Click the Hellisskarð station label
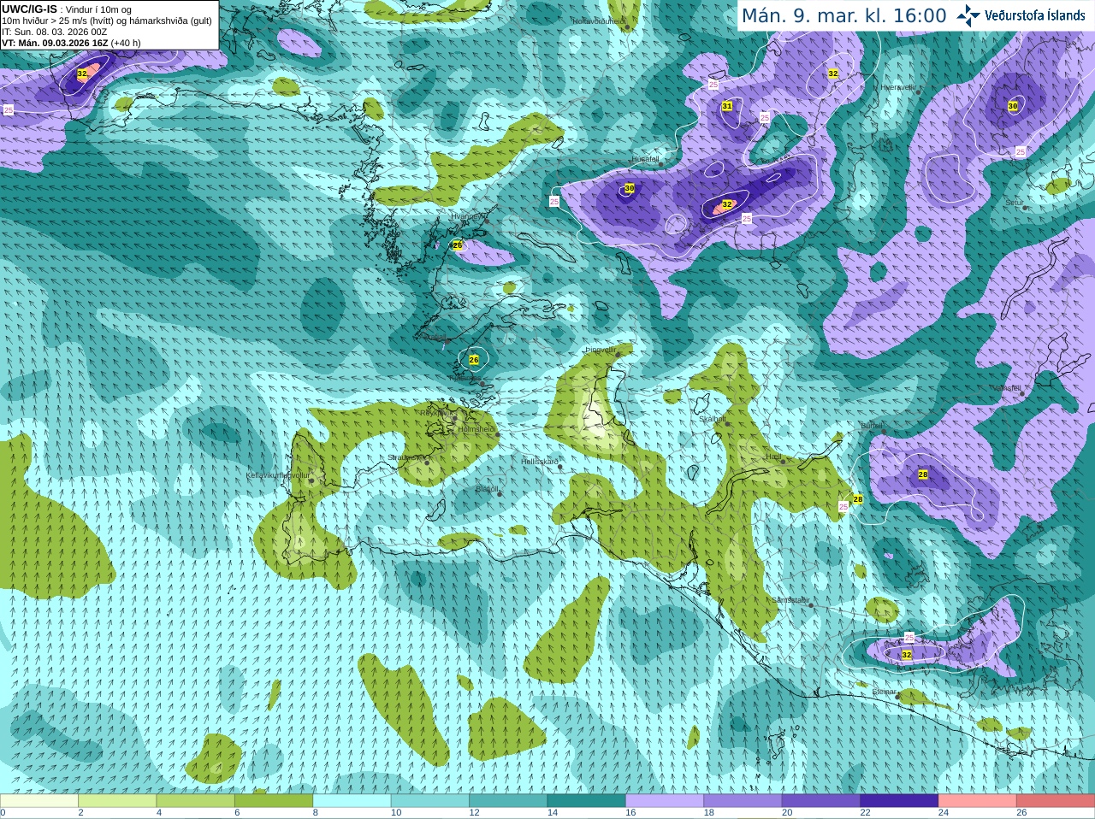1095x819 pixels. [x=540, y=461]
